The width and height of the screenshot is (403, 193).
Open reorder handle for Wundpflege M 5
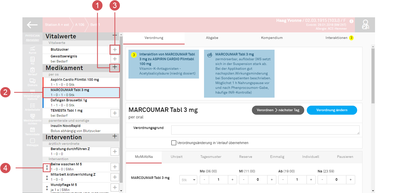[47, 188]
